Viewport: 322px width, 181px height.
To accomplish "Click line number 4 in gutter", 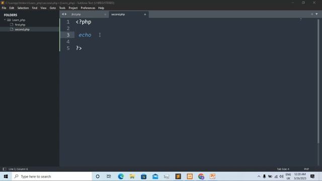I will 68,41.
